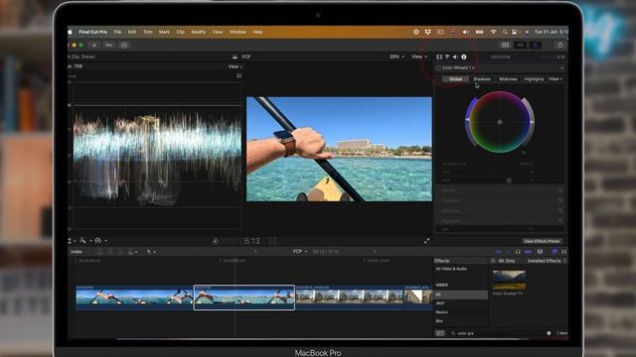
Task: Toggle snapping button in timeline
Action: tap(528, 251)
